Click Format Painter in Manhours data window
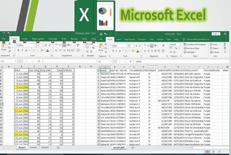 9,51
